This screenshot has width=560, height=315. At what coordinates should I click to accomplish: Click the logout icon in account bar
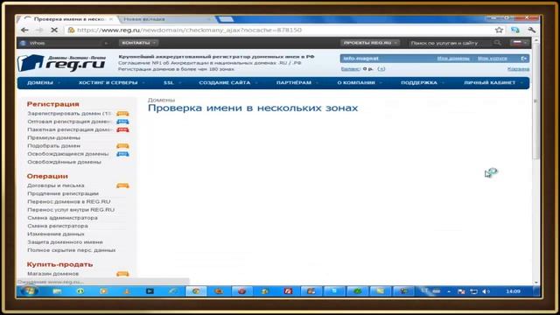pyautogui.click(x=523, y=59)
